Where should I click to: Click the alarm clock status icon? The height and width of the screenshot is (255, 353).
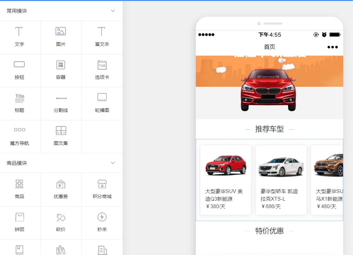point(324,35)
